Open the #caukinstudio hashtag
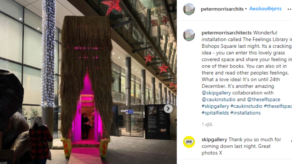 tap(247, 106)
